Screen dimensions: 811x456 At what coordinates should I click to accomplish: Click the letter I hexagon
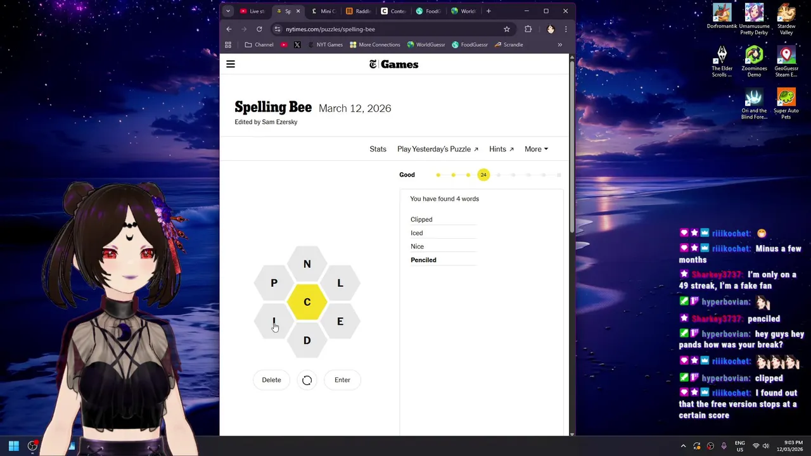point(274,321)
